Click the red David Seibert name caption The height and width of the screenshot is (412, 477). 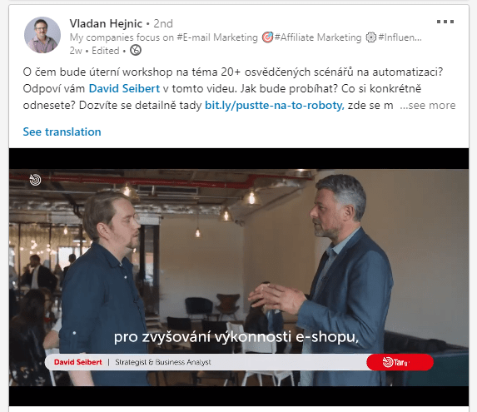click(78, 362)
